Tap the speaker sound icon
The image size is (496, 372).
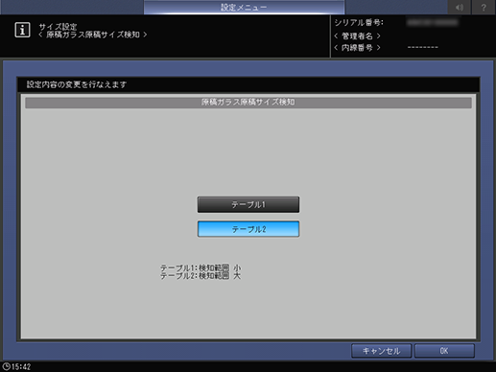pyautogui.click(x=460, y=7)
